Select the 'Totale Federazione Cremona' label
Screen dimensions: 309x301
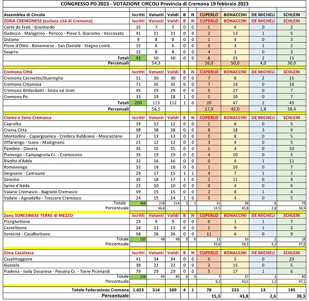point(100,290)
